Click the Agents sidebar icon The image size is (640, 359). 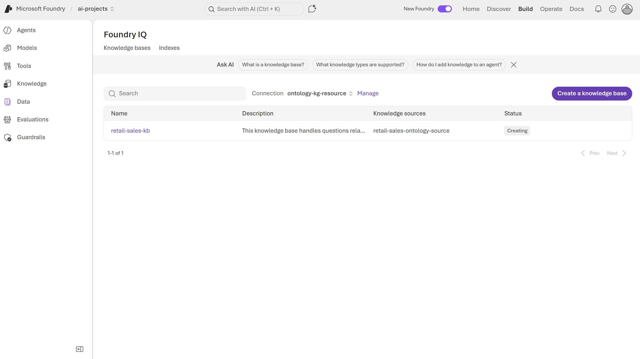[8, 30]
